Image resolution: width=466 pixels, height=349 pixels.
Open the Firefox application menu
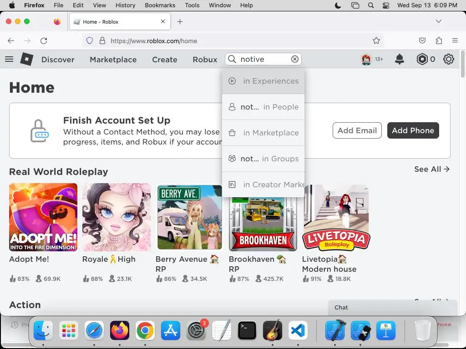point(455,40)
